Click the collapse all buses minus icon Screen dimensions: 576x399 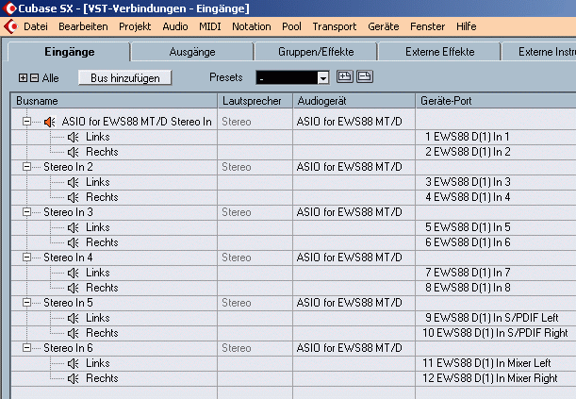coord(34,77)
